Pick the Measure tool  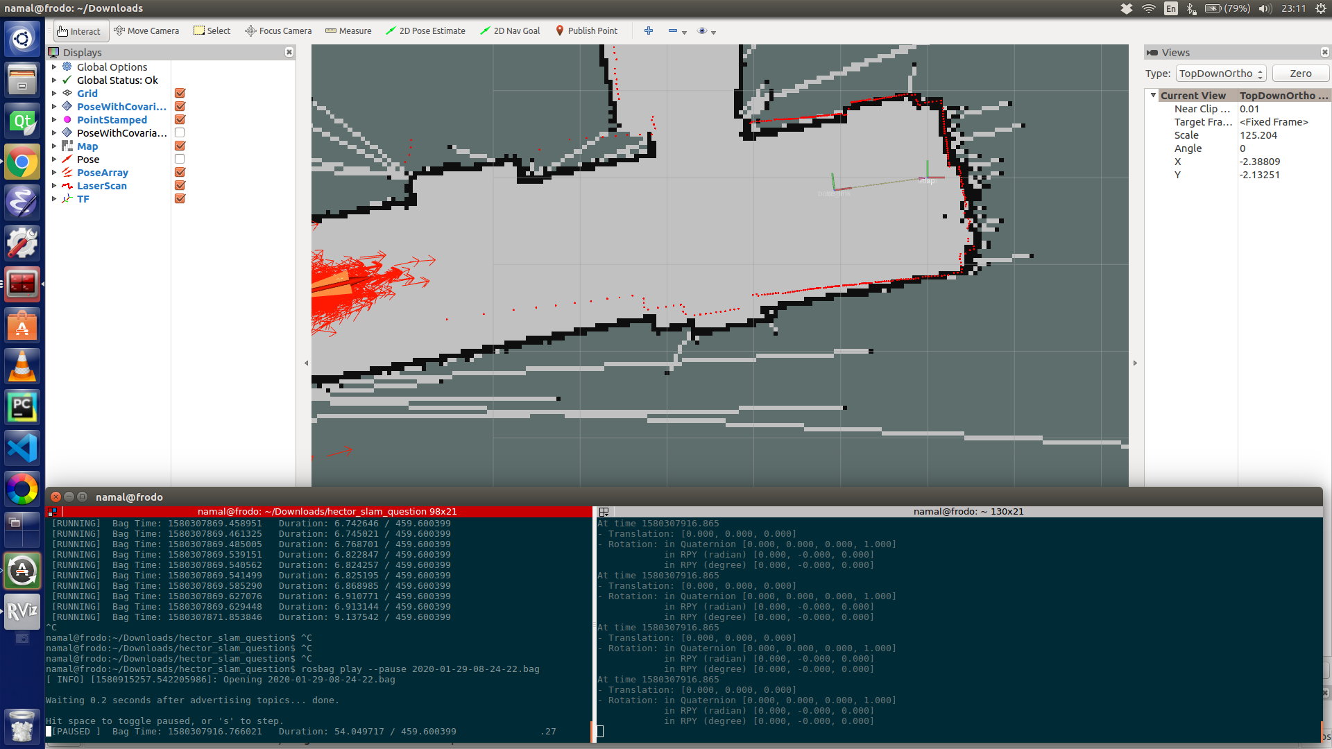348,31
